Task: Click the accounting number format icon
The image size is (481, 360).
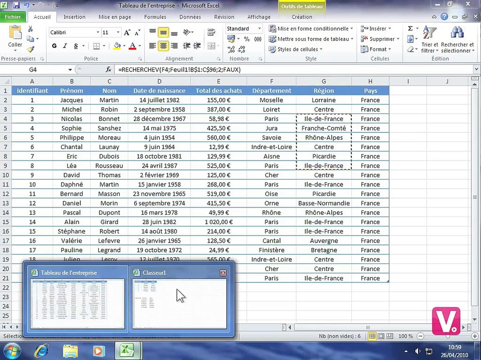Action: pyautogui.click(x=231, y=39)
